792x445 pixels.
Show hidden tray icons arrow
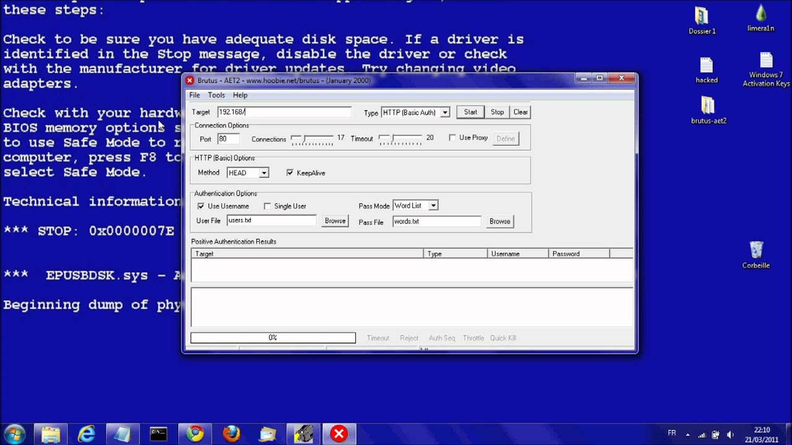point(687,434)
